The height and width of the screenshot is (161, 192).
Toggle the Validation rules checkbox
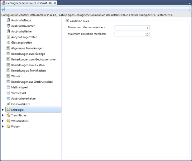click(x=67, y=21)
